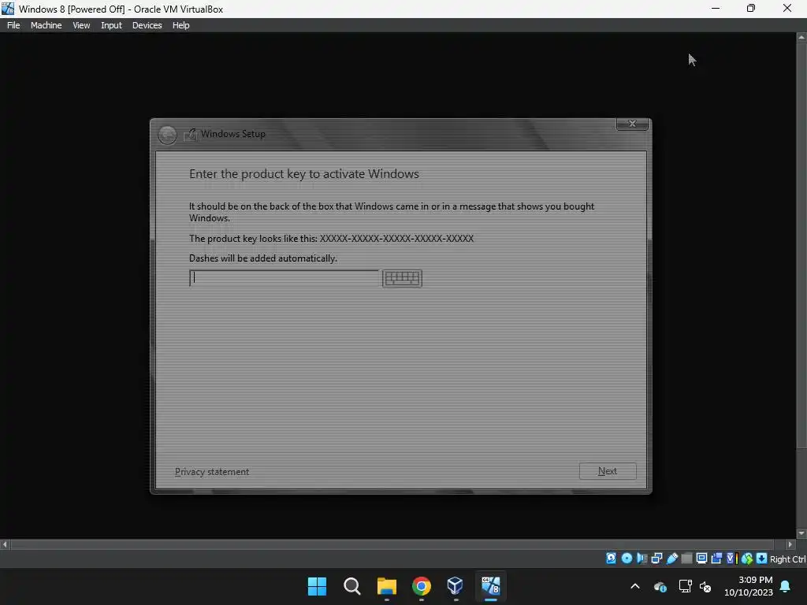Viewport: 807px width, 605px height.
Task: Open the Devices menu
Action: [147, 25]
